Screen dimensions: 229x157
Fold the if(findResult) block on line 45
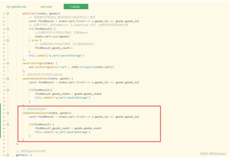8,124
